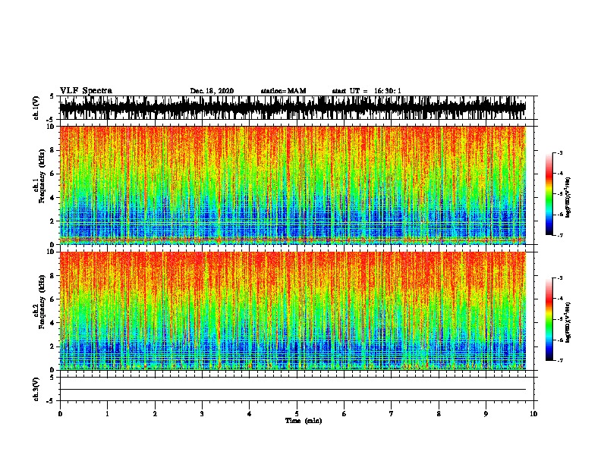Viewport: 601px width, 464px height.
Task: Click time axis tick label "9"
Action: (x=486, y=414)
